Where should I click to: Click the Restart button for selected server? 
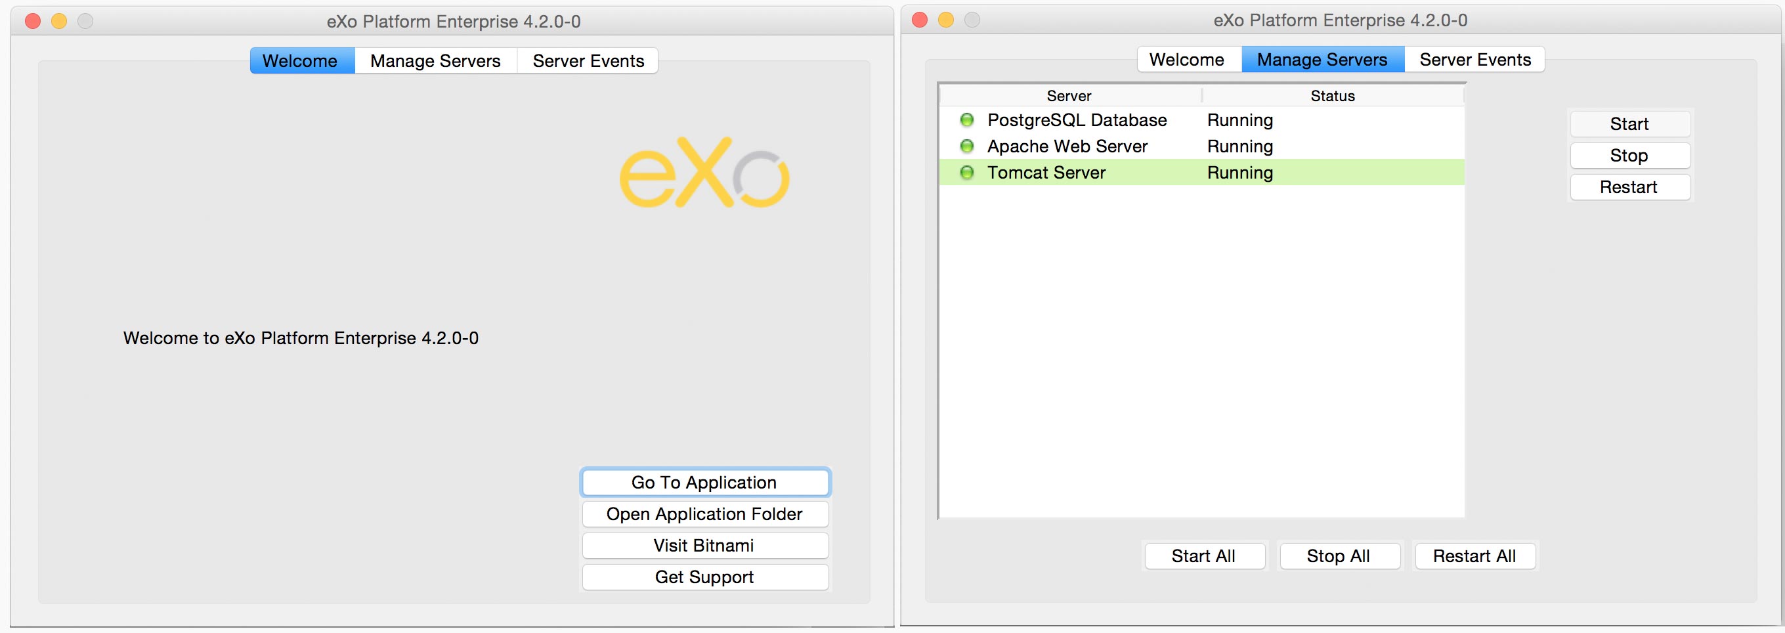pos(1628,187)
